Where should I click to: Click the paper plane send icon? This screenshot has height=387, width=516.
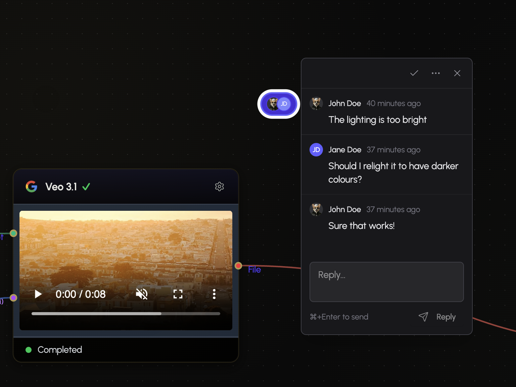(423, 317)
